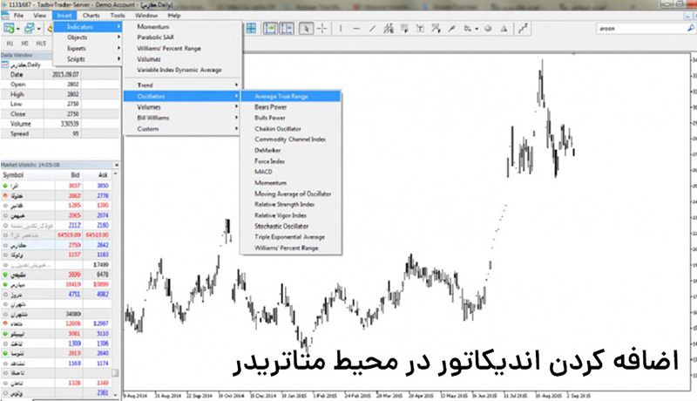The height and width of the screenshot is (401, 697).
Task: Click the last toolbar chart-line icon
Action: tap(523, 29)
